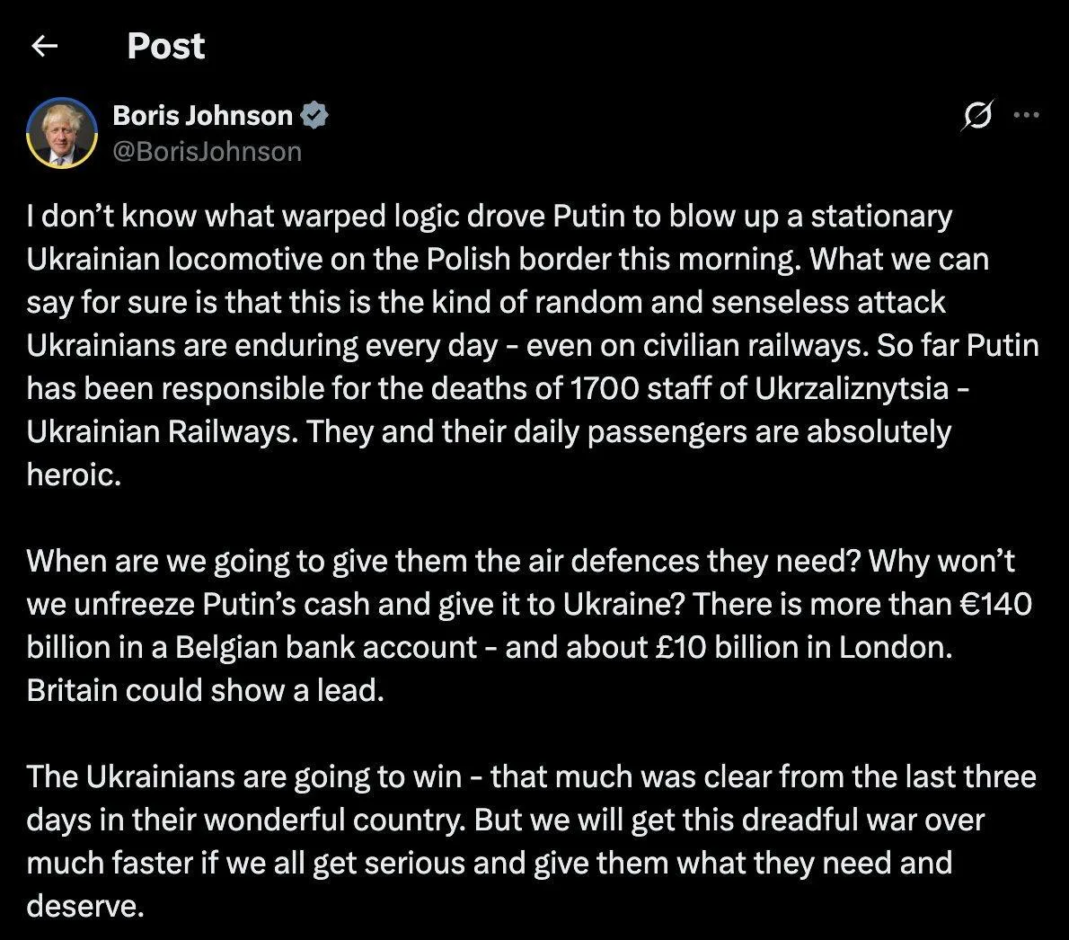Screen dimensions: 1069x940
Task: Click the word "heroic." ending first paragraph
Action: [74, 474]
